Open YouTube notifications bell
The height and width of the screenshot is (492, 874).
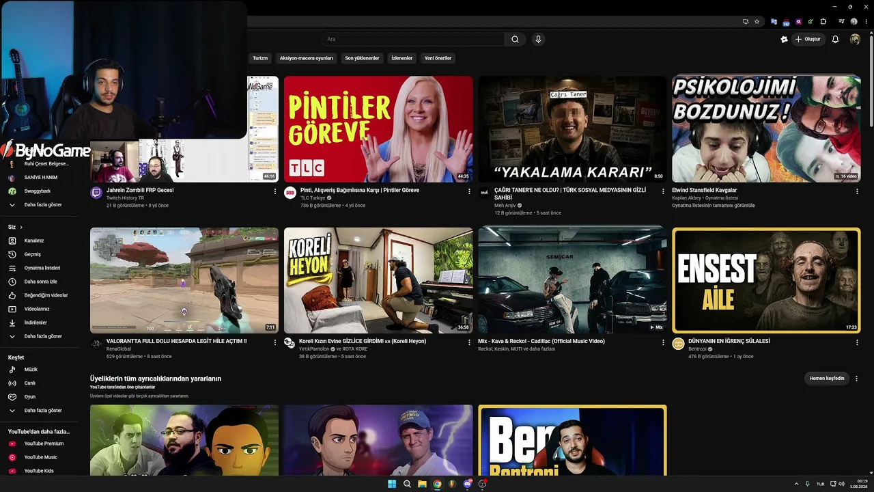click(835, 40)
